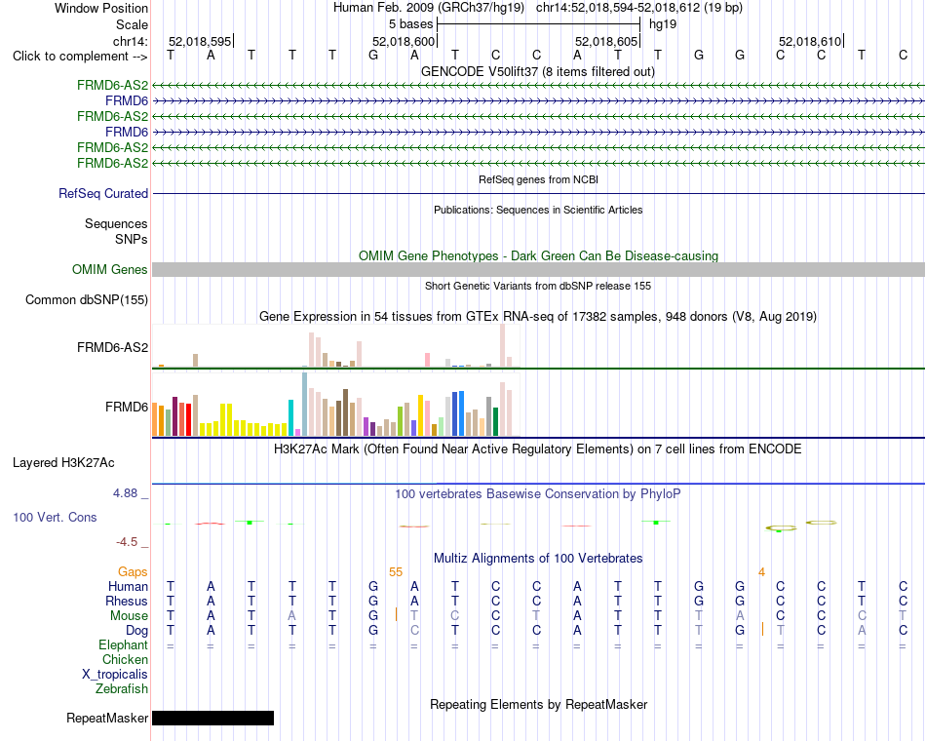Click the orange insertion mark in the Mouse row

(x=397, y=615)
